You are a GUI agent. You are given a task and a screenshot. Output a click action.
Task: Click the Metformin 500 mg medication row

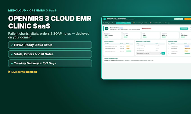(x=151, y=46)
